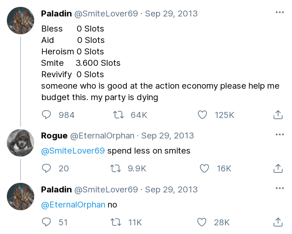Reply to Paladin's 'no' tweet
292x234 pixels.
coord(47,222)
